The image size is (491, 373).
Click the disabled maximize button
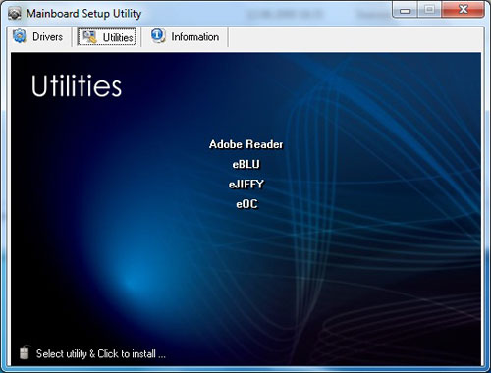pyautogui.click(x=429, y=10)
